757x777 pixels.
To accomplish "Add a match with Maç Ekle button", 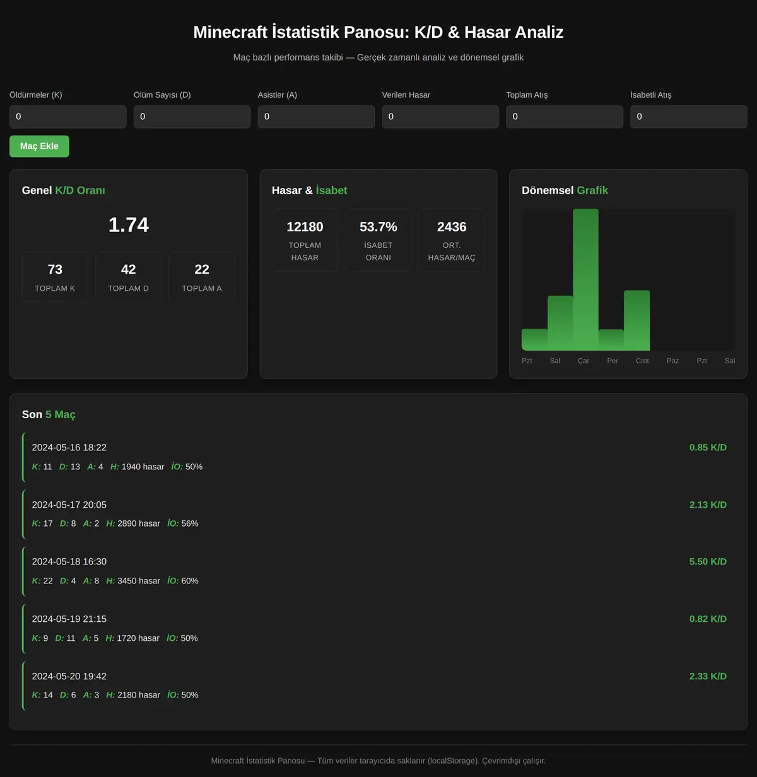I will [39, 146].
